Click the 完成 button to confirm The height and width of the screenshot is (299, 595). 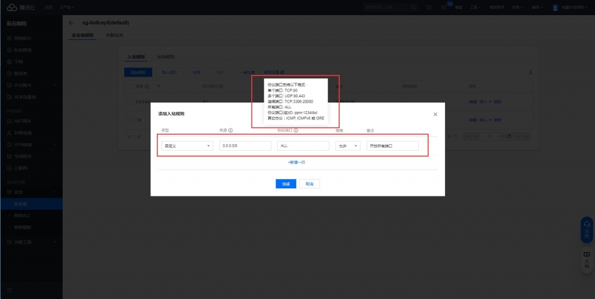pyautogui.click(x=286, y=184)
